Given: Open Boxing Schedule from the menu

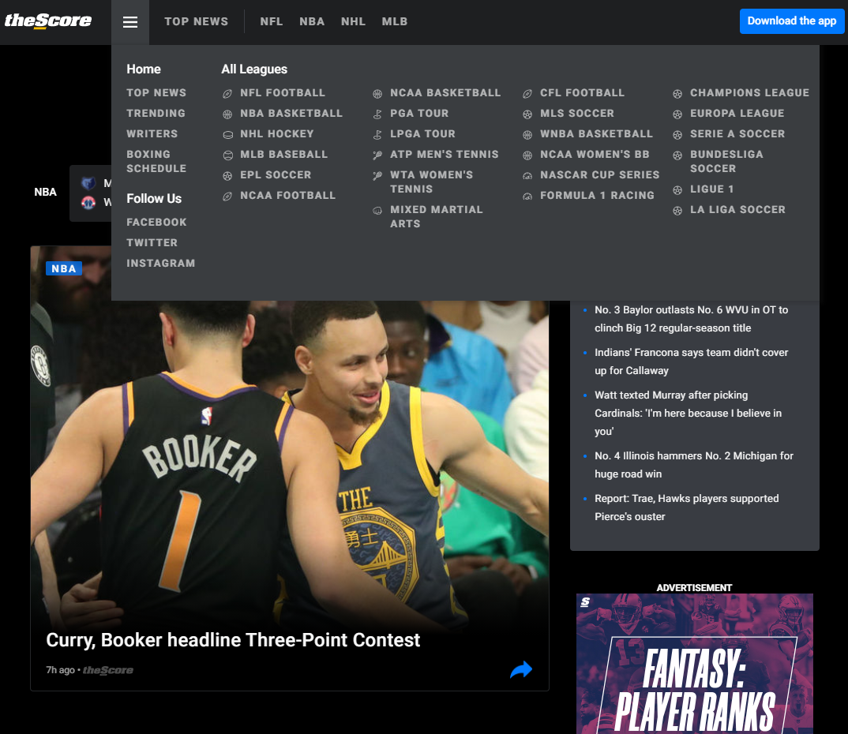Looking at the screenshot, I should coord(156,162).
